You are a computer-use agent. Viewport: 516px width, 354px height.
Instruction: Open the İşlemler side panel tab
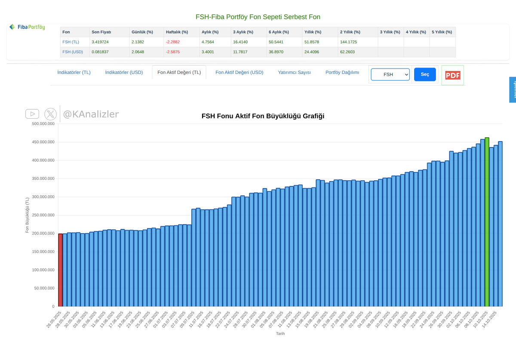click(513, 89)
